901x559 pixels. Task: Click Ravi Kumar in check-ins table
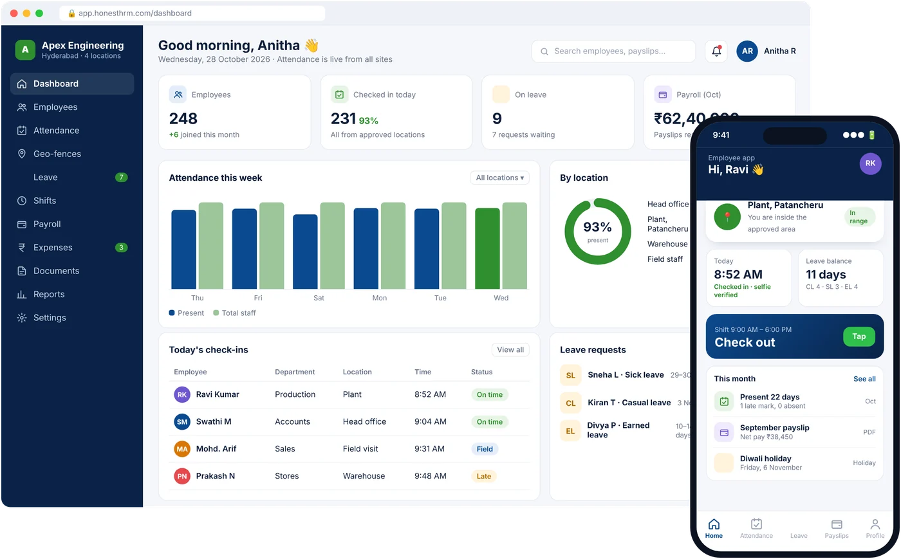218,394
